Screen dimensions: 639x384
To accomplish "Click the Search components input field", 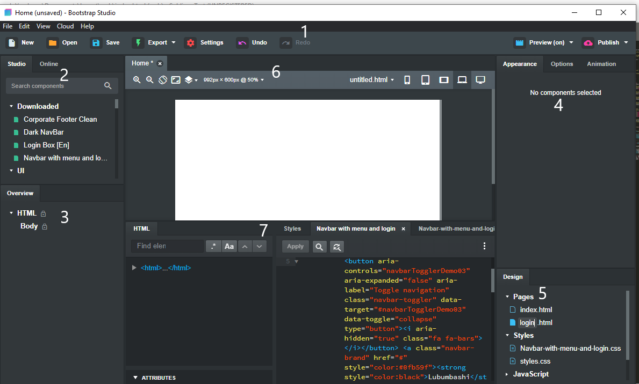I will (x=56, y=86).
